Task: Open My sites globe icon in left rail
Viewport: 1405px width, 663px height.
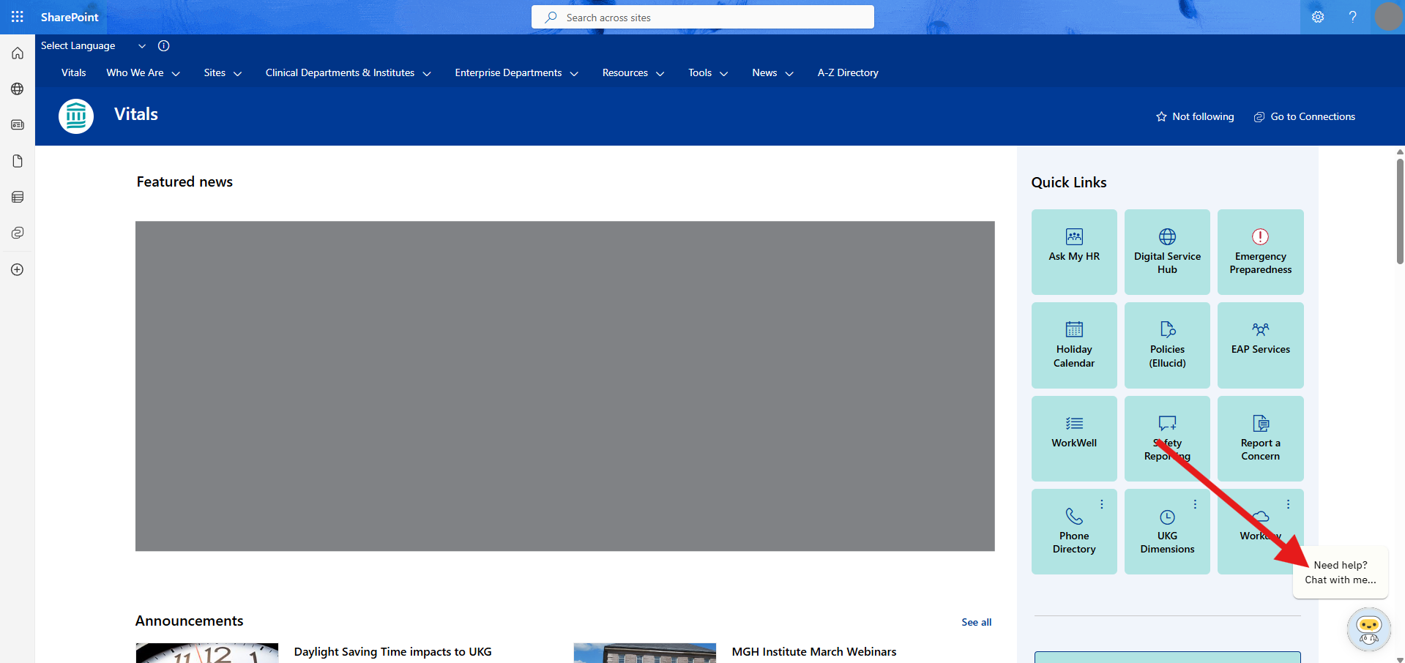Action: 18,89
